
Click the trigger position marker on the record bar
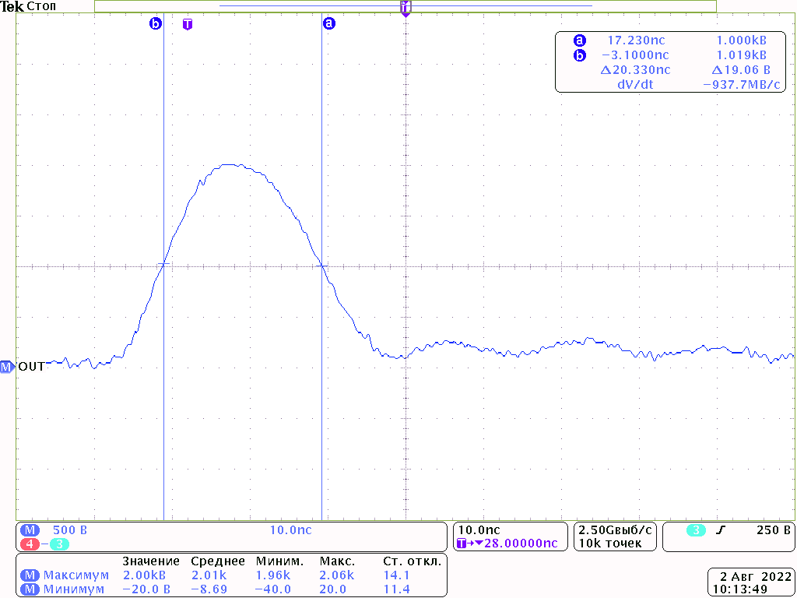[x=405, y=8]
